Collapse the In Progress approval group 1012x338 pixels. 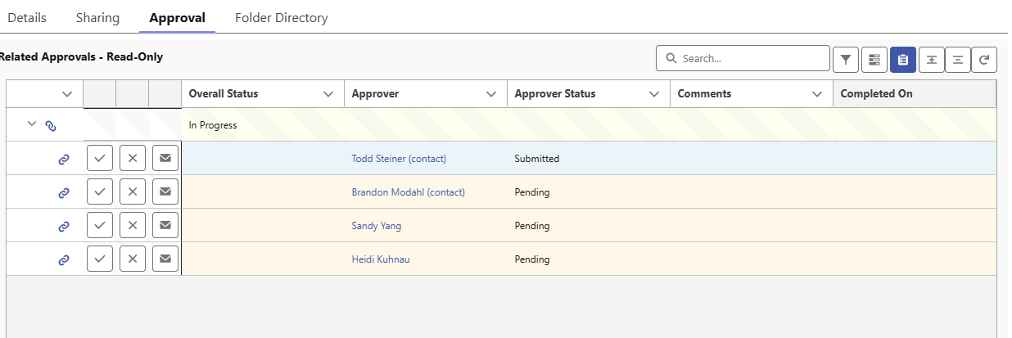tap(32, 124)
